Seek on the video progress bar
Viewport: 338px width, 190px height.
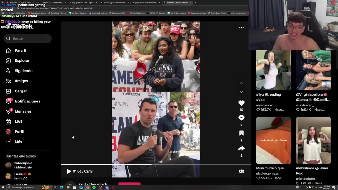[156, 165]
